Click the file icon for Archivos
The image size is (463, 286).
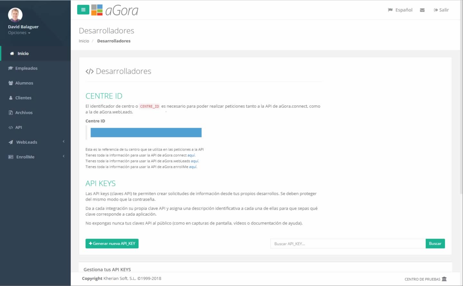11,112
